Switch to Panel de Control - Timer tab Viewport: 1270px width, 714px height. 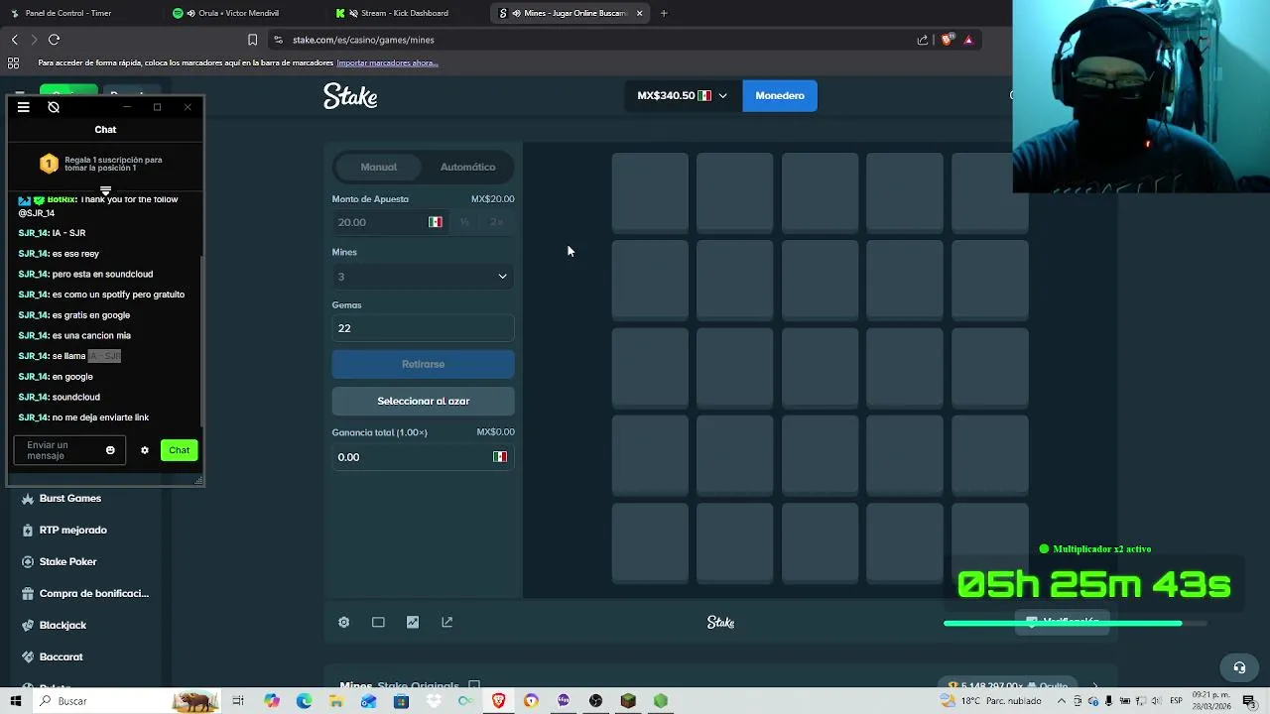(x=67, y=13)
